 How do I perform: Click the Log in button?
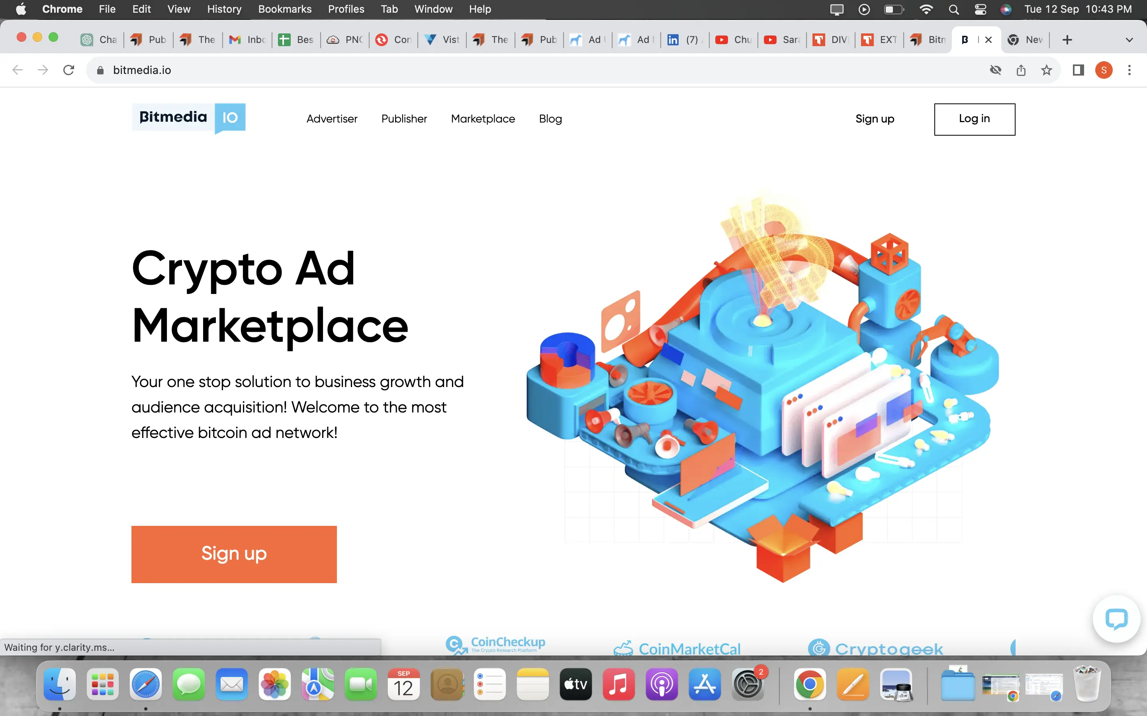[x=974, y=119]
